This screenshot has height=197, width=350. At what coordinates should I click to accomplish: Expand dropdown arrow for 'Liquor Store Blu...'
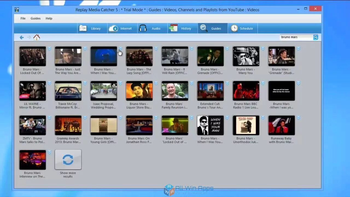(x=156, y=83)
